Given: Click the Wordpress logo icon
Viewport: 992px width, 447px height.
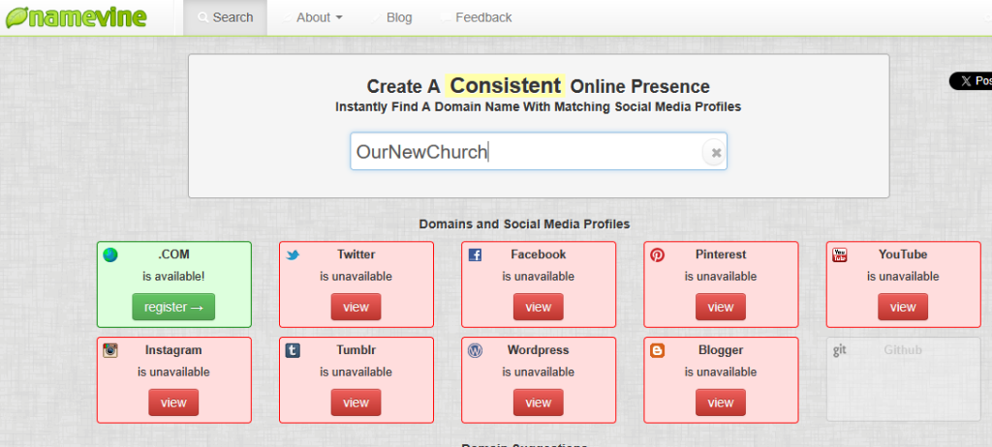Looking at the screenshot, I should pos(475,350).
